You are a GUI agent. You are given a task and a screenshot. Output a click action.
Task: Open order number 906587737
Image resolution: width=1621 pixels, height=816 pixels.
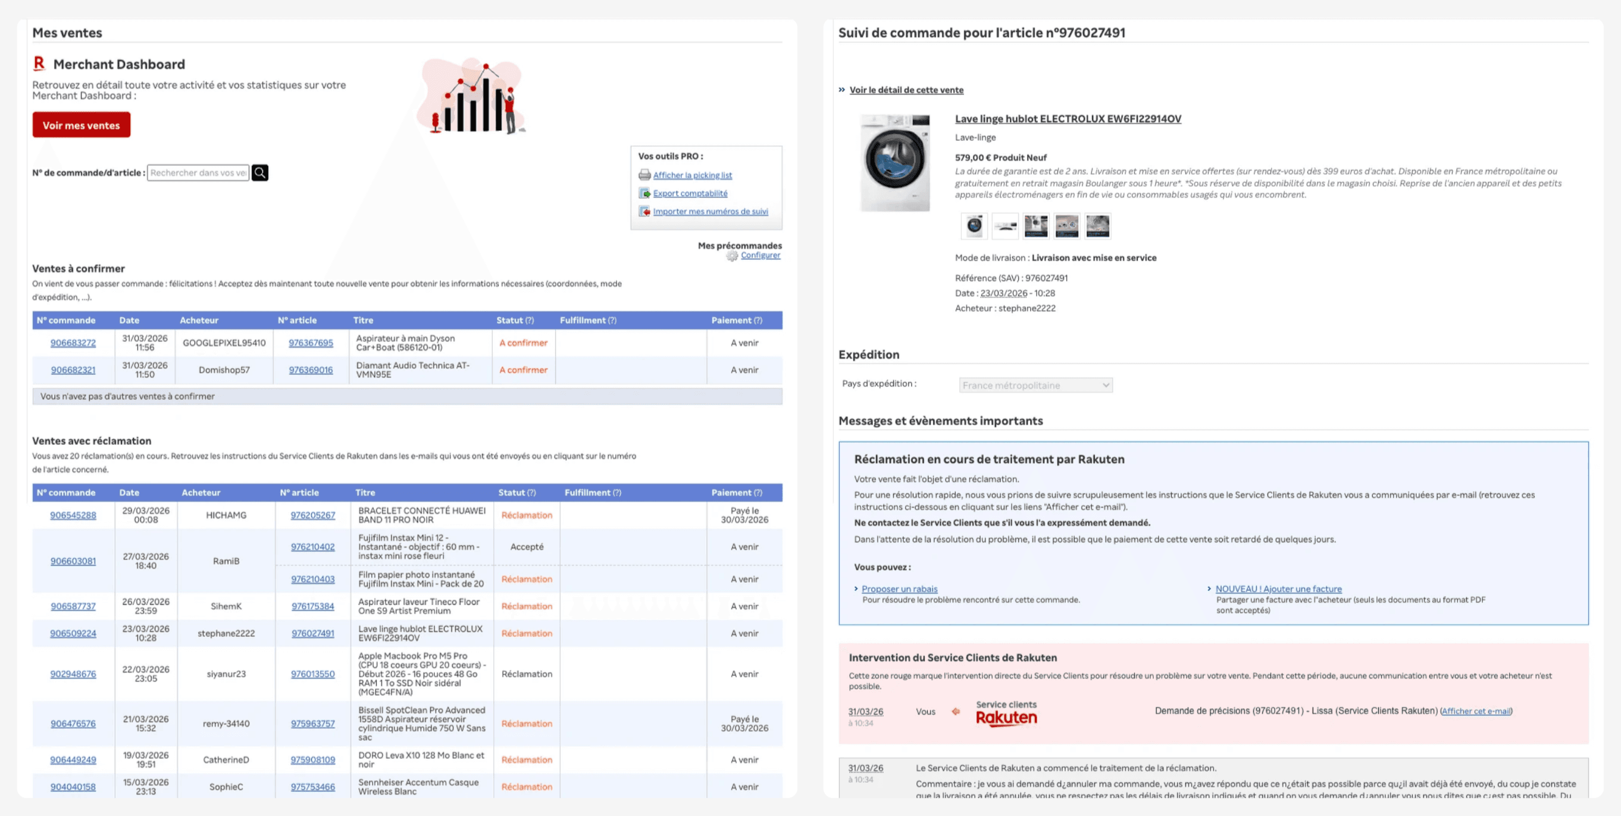(x=73, y=606)
